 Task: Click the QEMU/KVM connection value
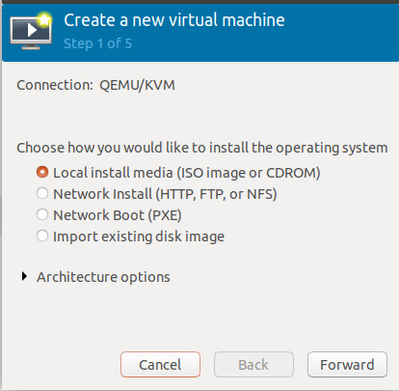(x=137, y=85)
